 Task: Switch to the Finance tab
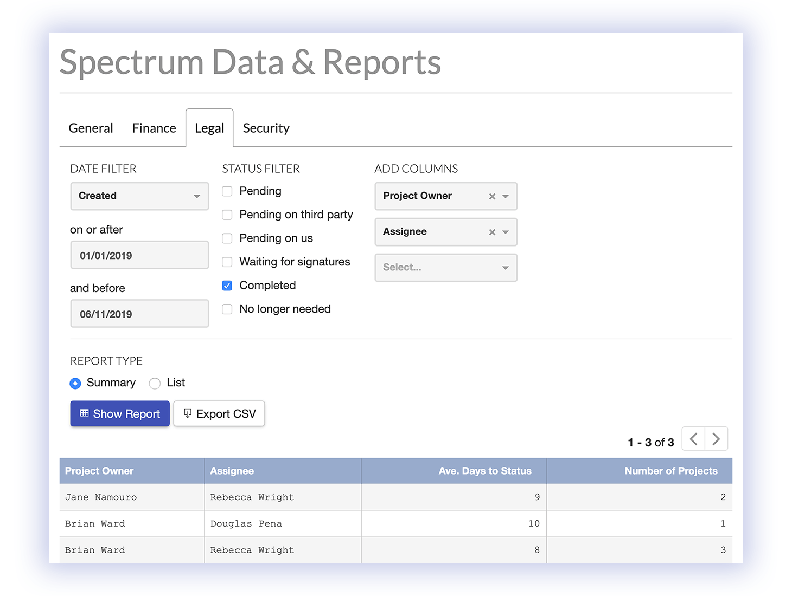(154, 128)
